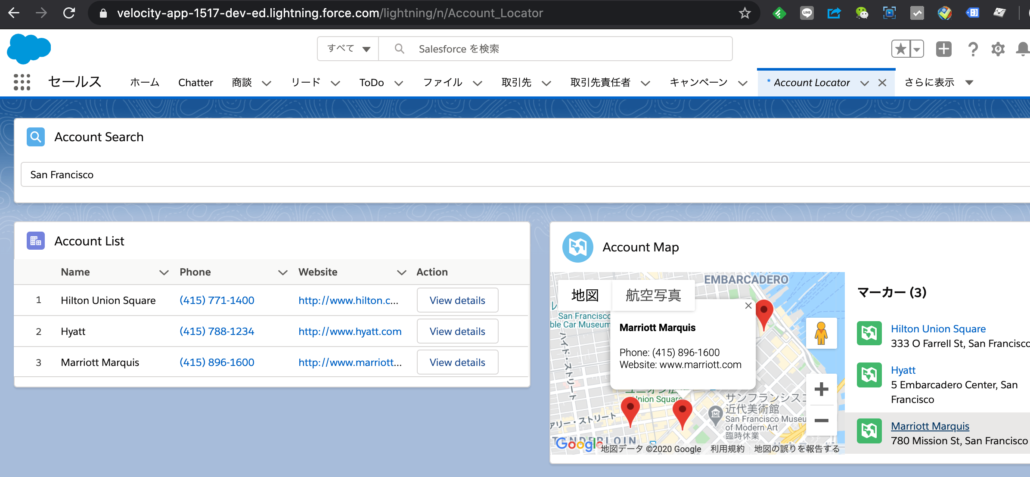Click the map pin left of Union Square label
This screenshot has height=477, width=1030.
click(630, 412)
